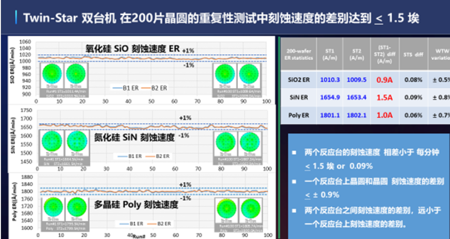Select the rightmost wafer map in the SiN chart
The height and width of the screenshot is (239, 450).
(249, 143)
